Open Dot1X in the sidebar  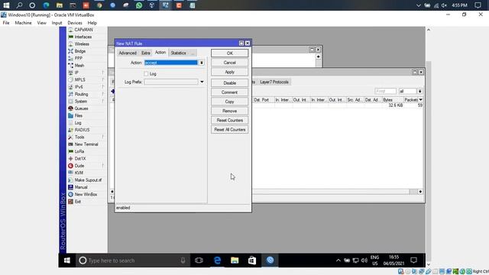[x=79, y=158]
